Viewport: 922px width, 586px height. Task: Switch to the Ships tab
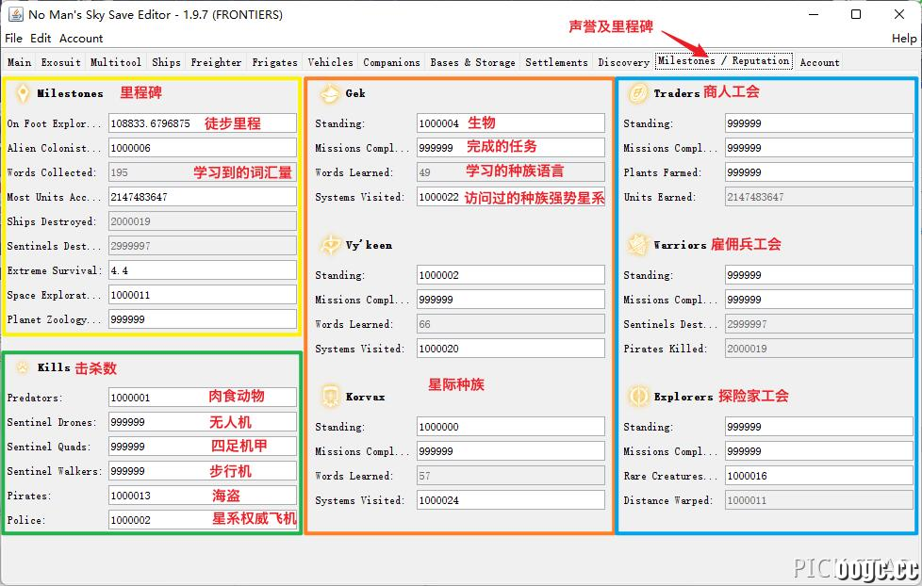(x=167, y=62)
